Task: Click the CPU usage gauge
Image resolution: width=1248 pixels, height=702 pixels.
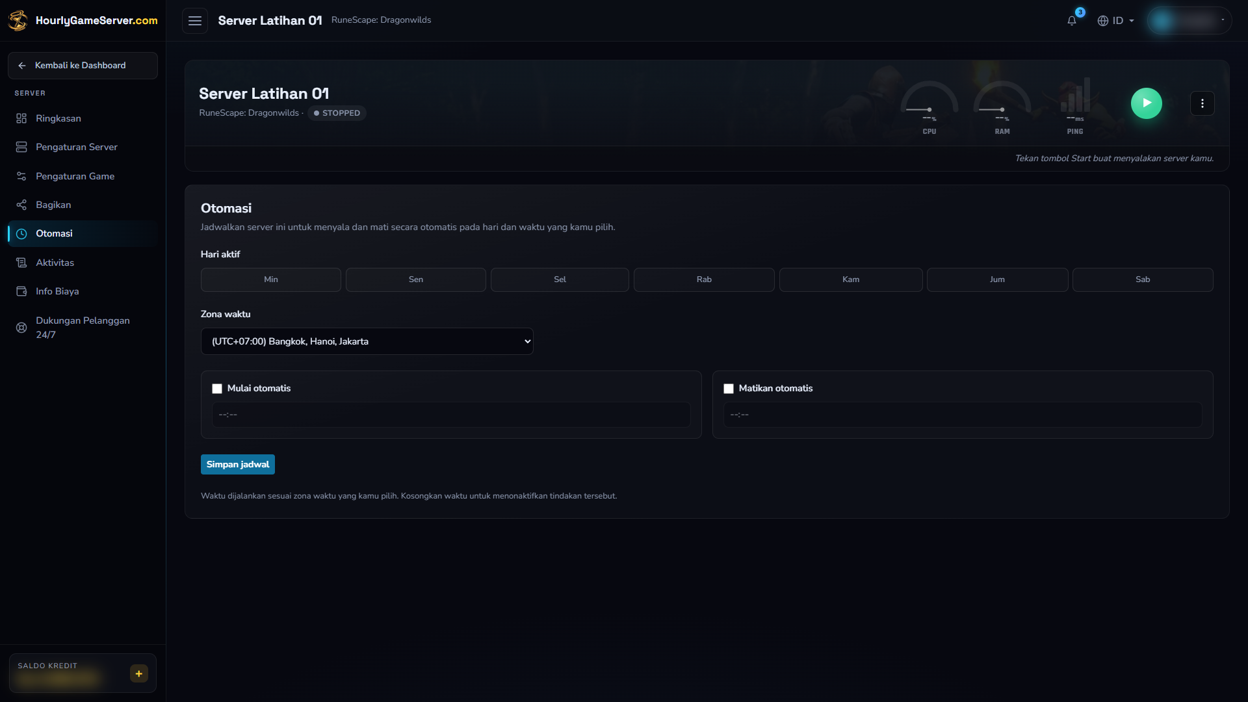Action: [929, 107]
